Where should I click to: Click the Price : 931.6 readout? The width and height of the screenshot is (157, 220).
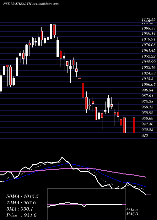pos(22,215)
